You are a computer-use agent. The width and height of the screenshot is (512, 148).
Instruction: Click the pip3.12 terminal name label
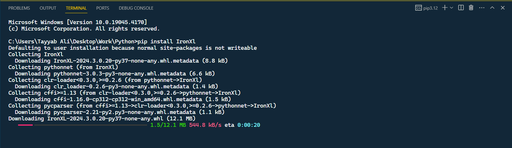click(x=430, y=8)
